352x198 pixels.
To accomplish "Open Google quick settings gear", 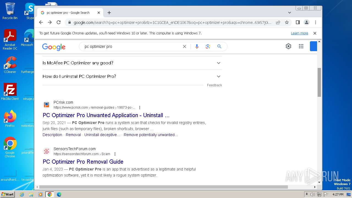I will pyautogui.click(x=288, y=46).
